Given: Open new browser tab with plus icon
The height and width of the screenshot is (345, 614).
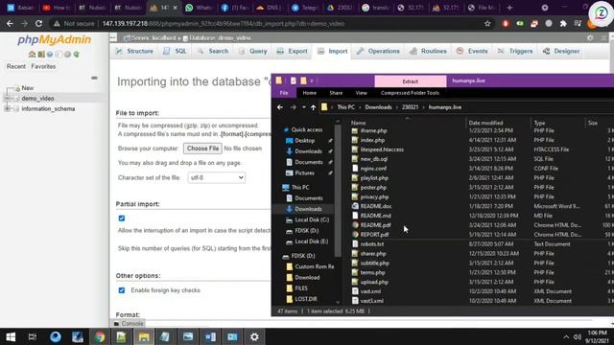Looking at the screenshot, I should [x=509, y=8].
